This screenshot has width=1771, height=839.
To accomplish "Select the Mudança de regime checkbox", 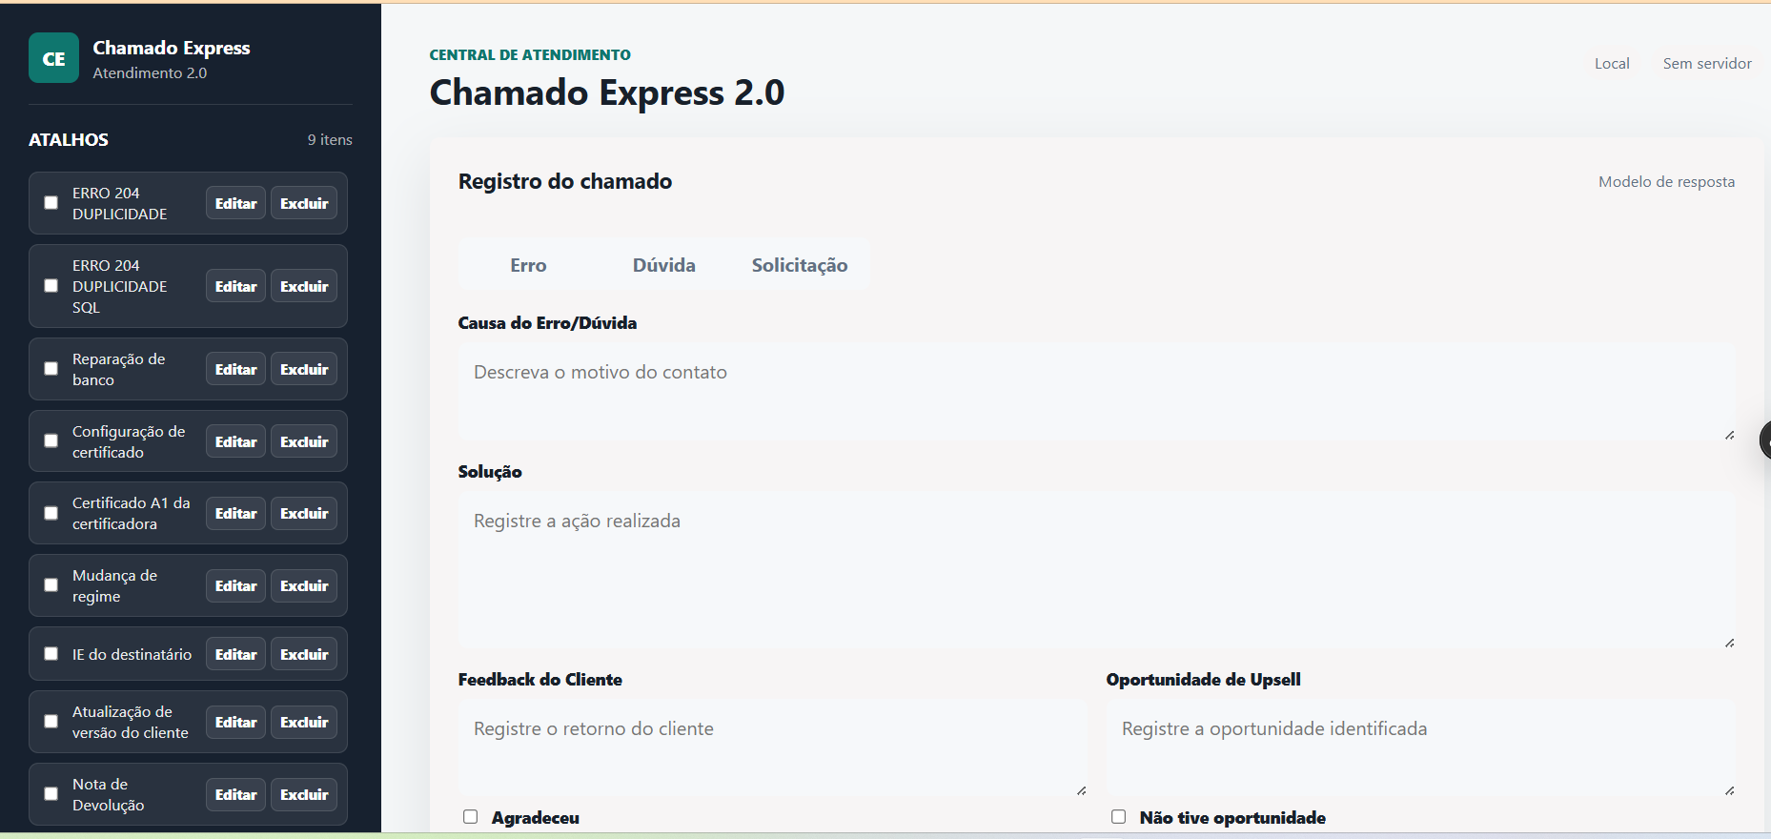I will click(51, 585).
